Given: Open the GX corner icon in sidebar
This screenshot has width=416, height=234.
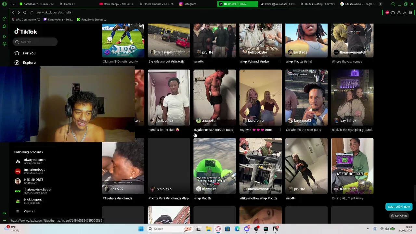Looking at the screenshot, I should click(4, 213).
